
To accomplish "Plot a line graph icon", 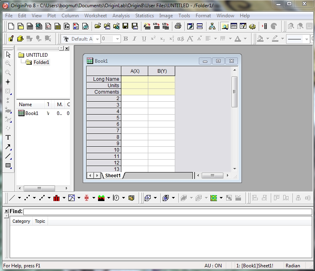I will [x=12, y=198].
